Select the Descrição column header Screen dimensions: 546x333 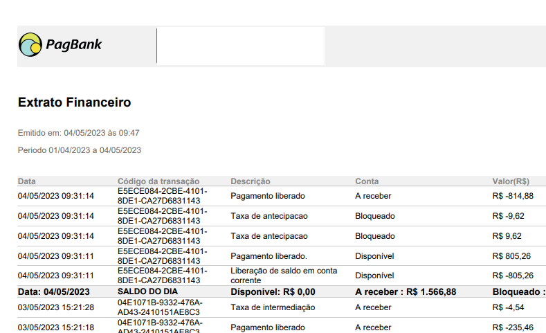(250, 181)
